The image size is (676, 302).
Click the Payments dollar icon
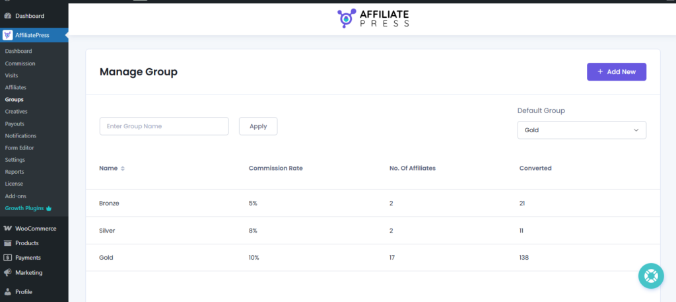click(8, 258)
